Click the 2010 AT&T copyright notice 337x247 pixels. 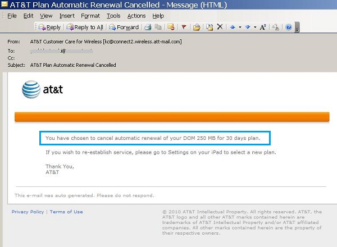tap(242, 222)
